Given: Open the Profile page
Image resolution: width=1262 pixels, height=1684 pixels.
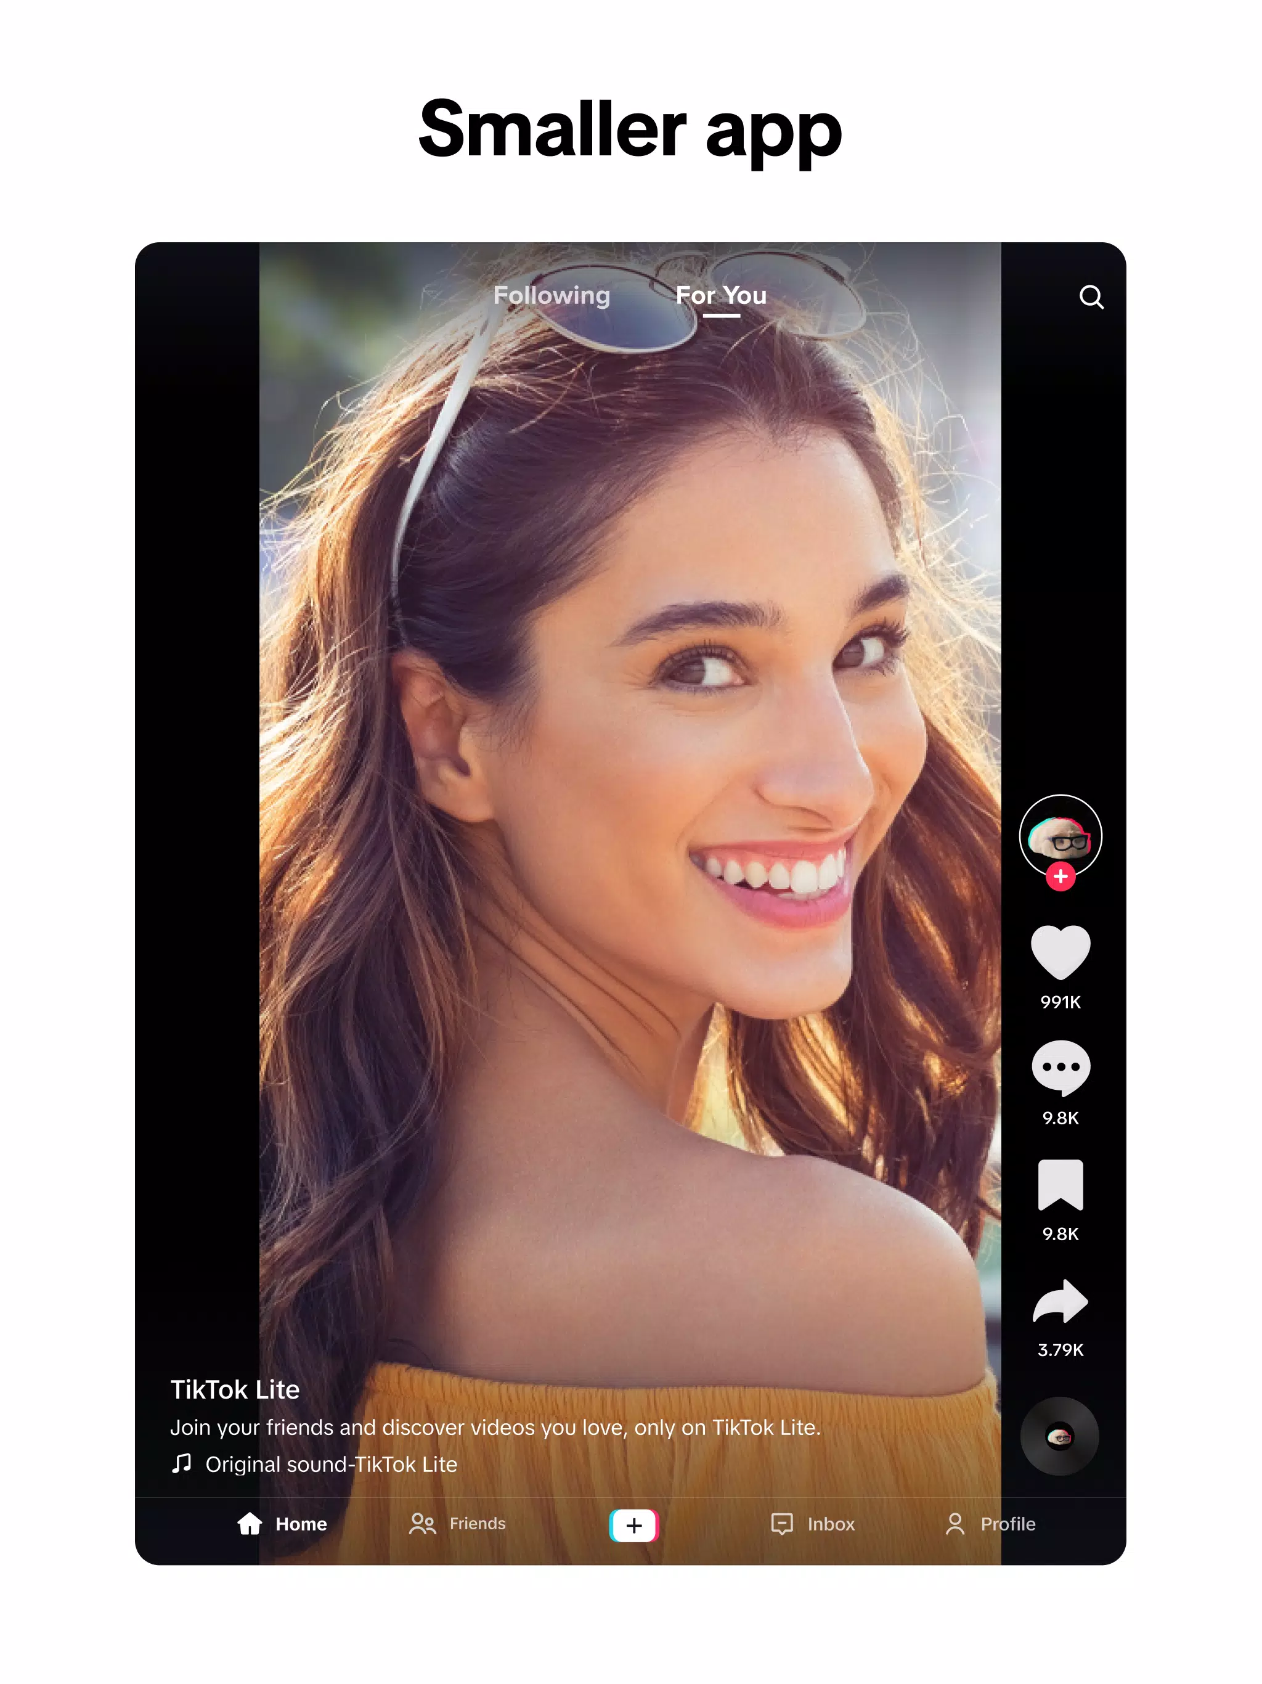Looking at the screenshot, I should coord(988,1523).
